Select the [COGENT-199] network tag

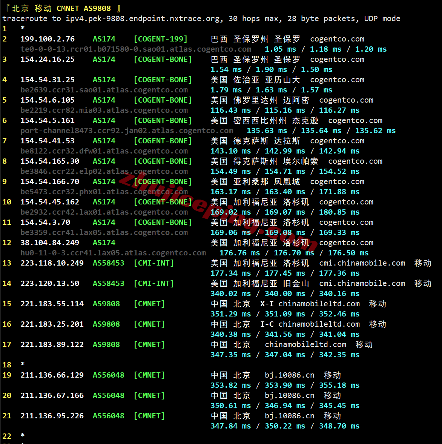(160, 39)
